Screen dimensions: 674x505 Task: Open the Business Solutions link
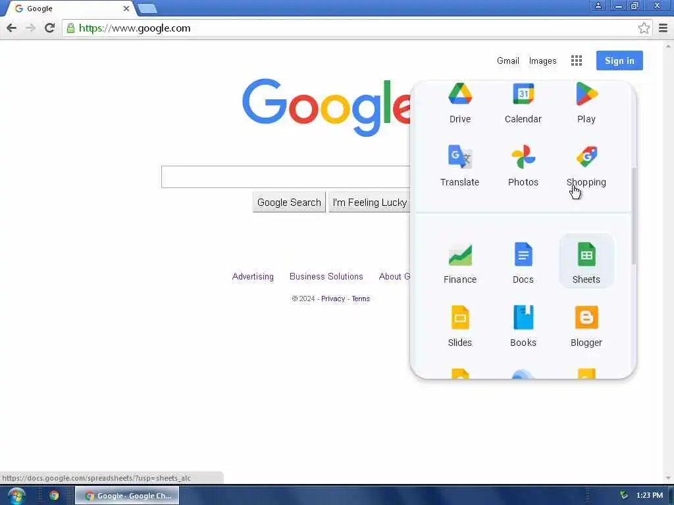coord(326,277)
